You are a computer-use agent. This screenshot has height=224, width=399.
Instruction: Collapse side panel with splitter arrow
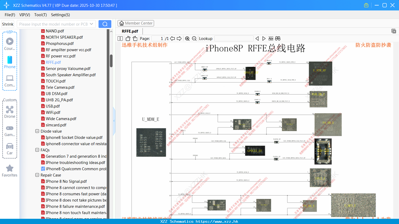pos(114,121)
